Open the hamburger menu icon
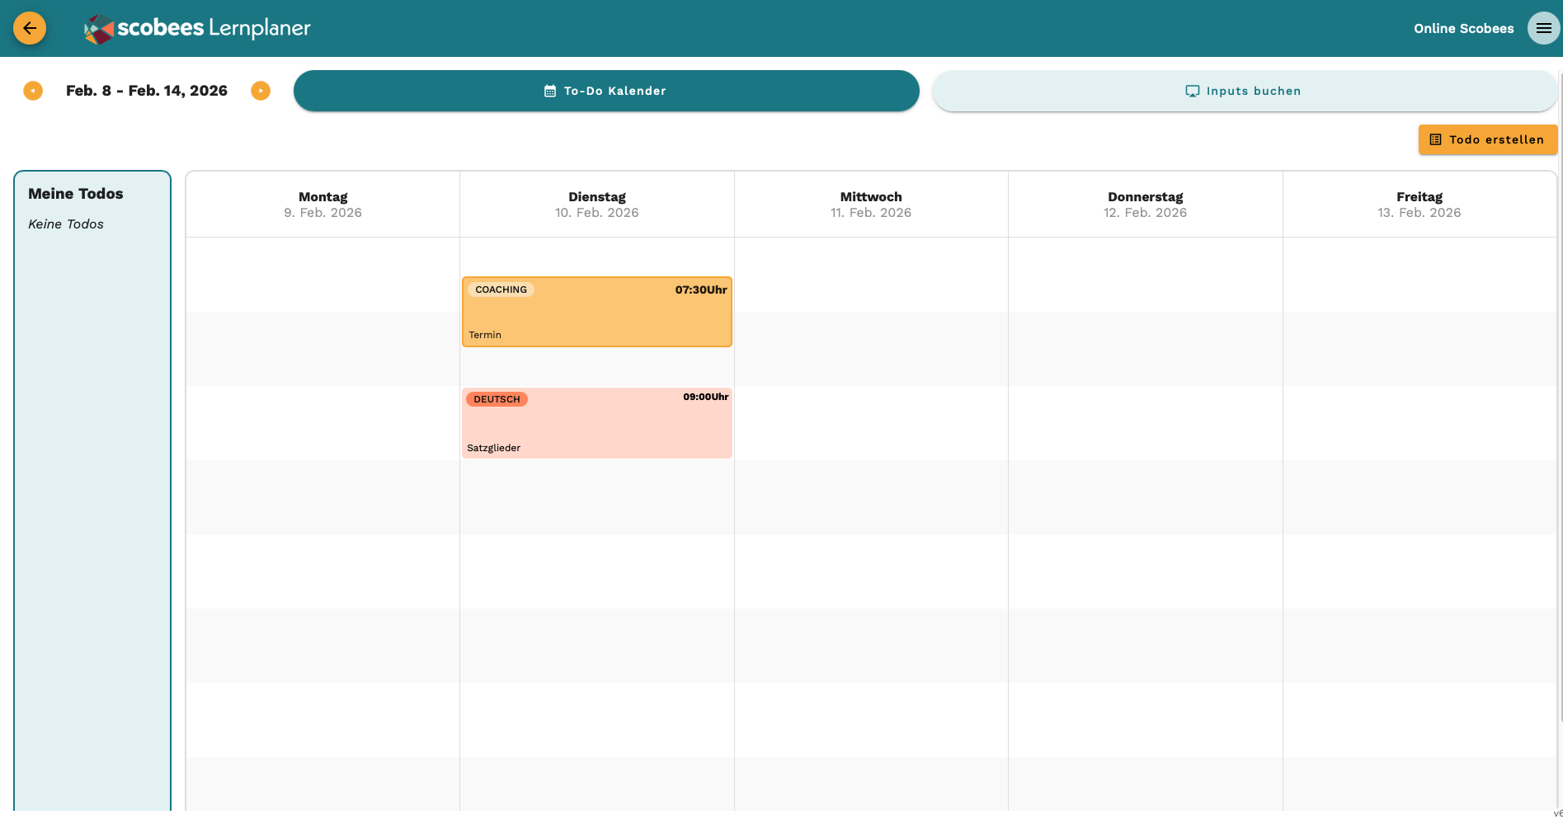 point(1543,28)
